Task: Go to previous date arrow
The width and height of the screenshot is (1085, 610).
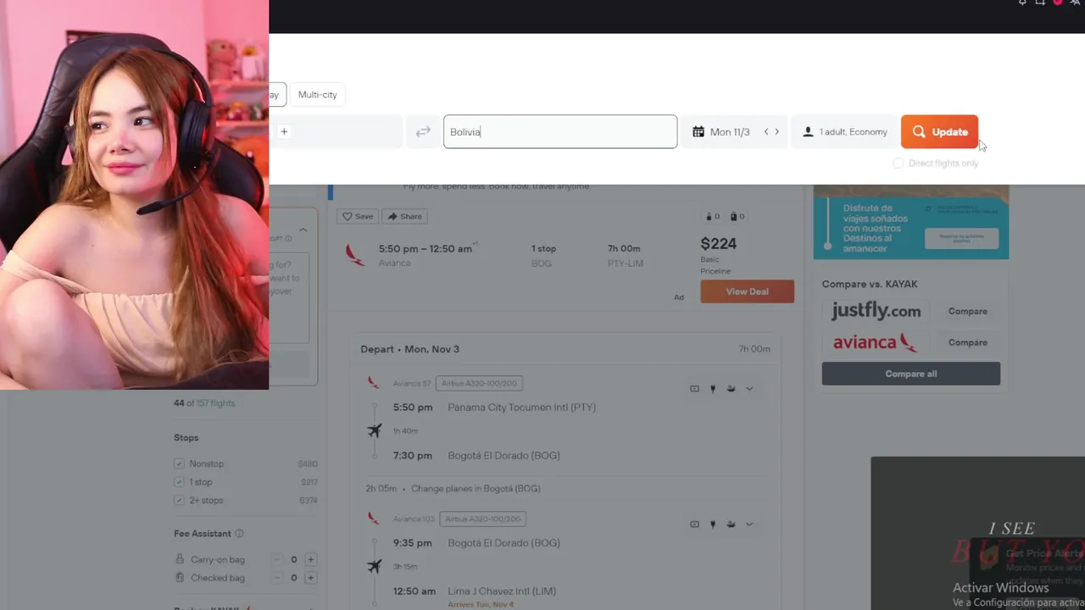Action: pyautogui.click(x=766, y=132)
